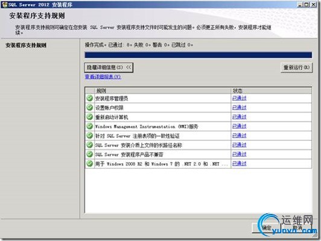Open 已通过 status link for 重新启动计算机
The width and height of the screenshot is (321, 241).
pos(240,117)
